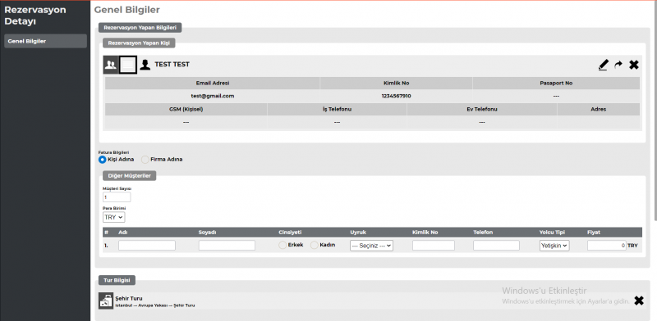Focus the Telefon input in row 1

click(x=496, y=246)
